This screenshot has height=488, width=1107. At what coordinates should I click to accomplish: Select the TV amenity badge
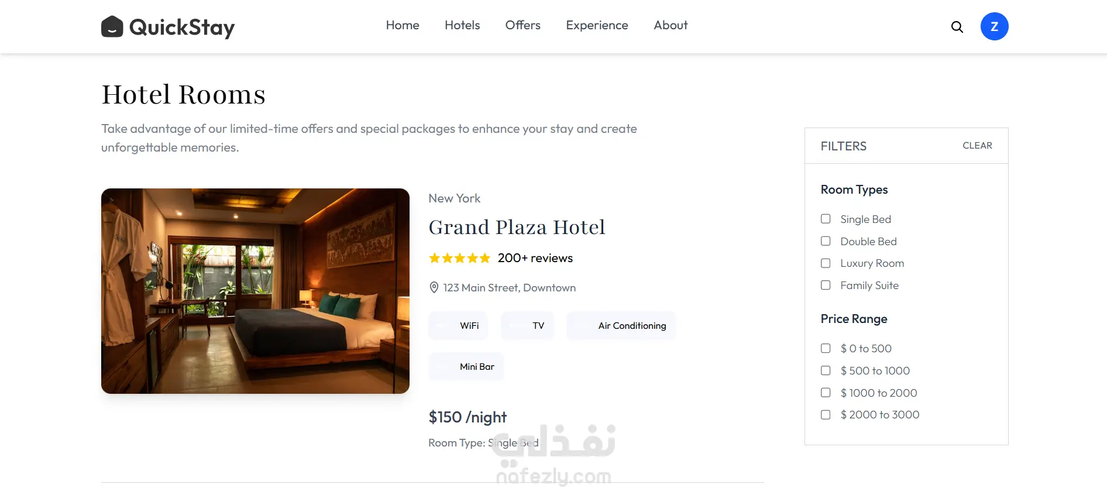point(528,326)
